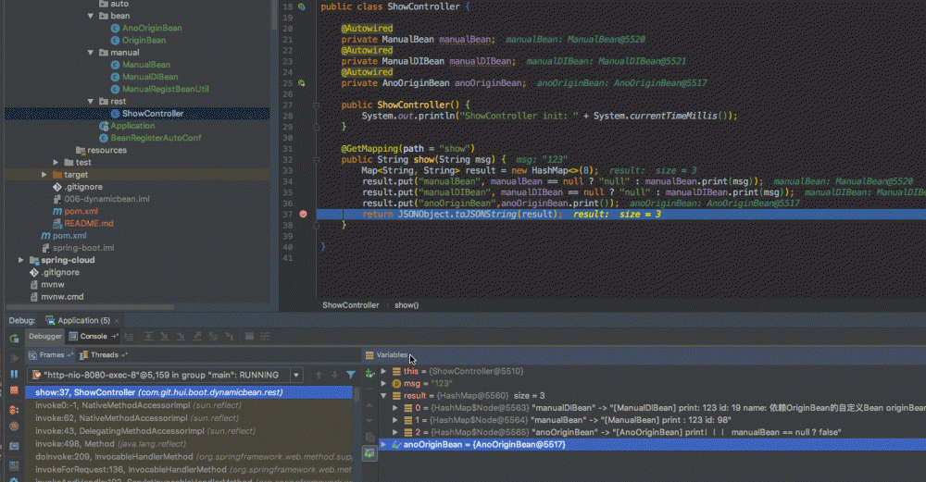Viewport: 926px width, 482px height.
Task: Click the ShowController breadcrumb
Action: tap(350, 305)
